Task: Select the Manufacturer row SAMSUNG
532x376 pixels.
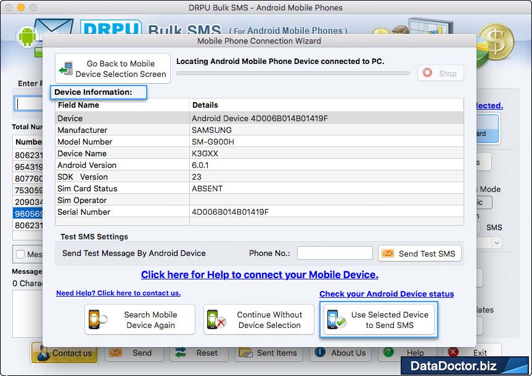Action: (x=259, y=130)
